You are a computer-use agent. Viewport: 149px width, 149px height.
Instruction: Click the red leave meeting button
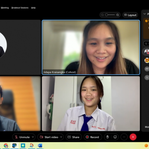133,137
